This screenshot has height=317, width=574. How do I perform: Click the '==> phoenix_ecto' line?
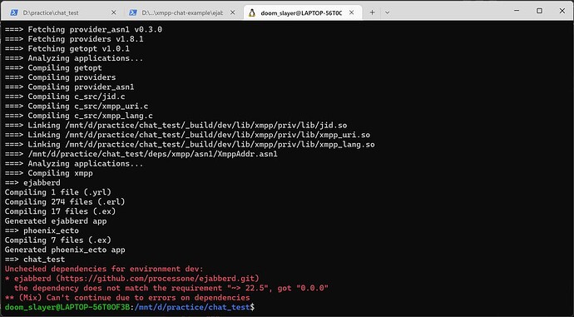[x=42, y=230]
